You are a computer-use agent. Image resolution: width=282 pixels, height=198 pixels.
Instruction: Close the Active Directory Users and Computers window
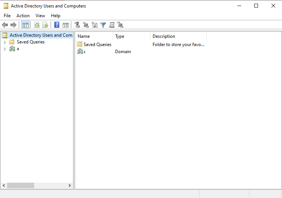pos(273,6)
